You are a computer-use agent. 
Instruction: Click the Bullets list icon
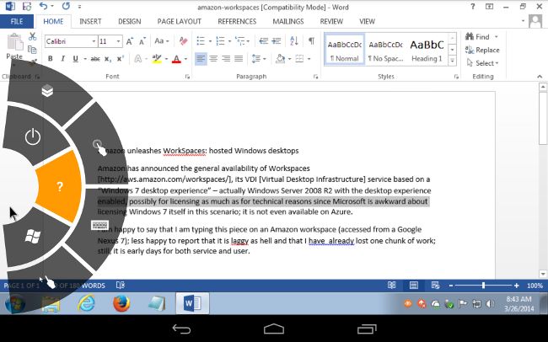(x=201, y=41)
